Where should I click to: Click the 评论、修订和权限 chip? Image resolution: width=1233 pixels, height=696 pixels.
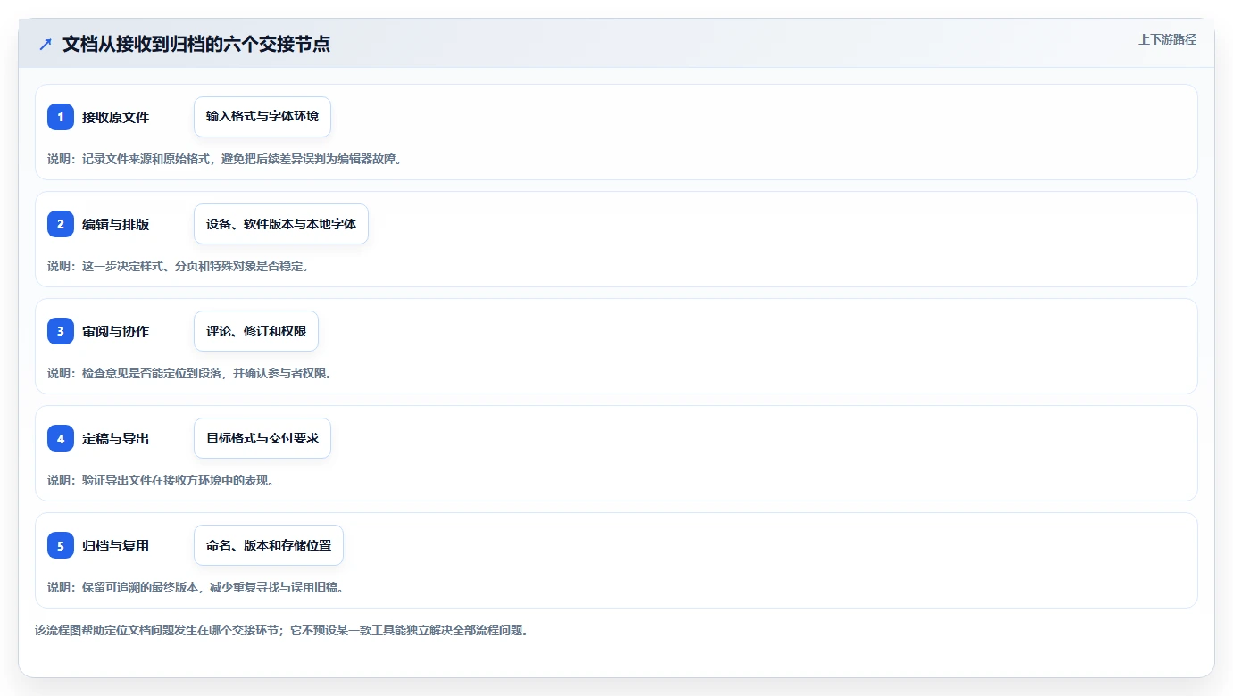click(256, 331)
